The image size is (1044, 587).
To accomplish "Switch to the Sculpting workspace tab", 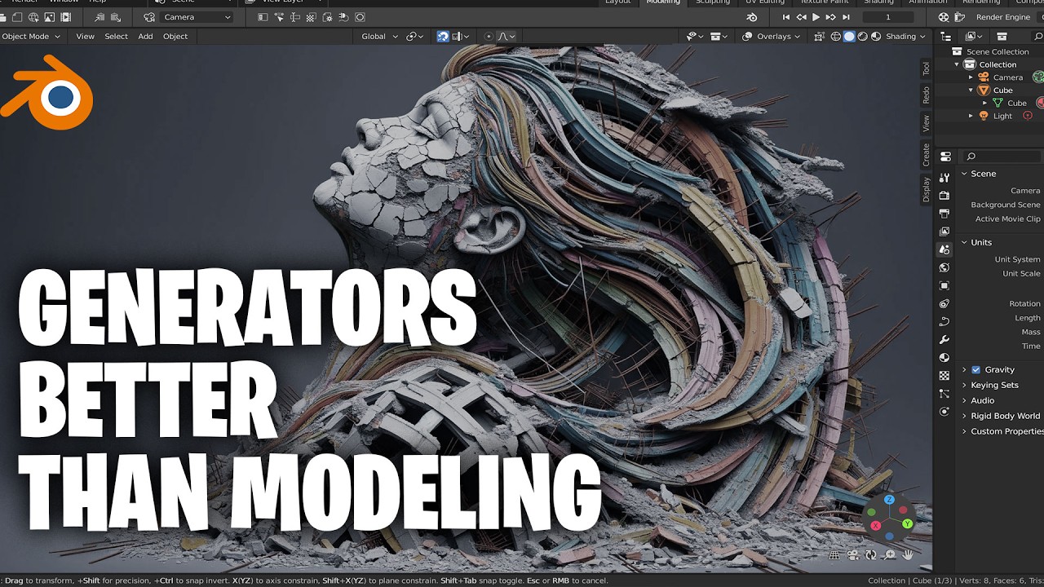I will (x=712, y=2).
